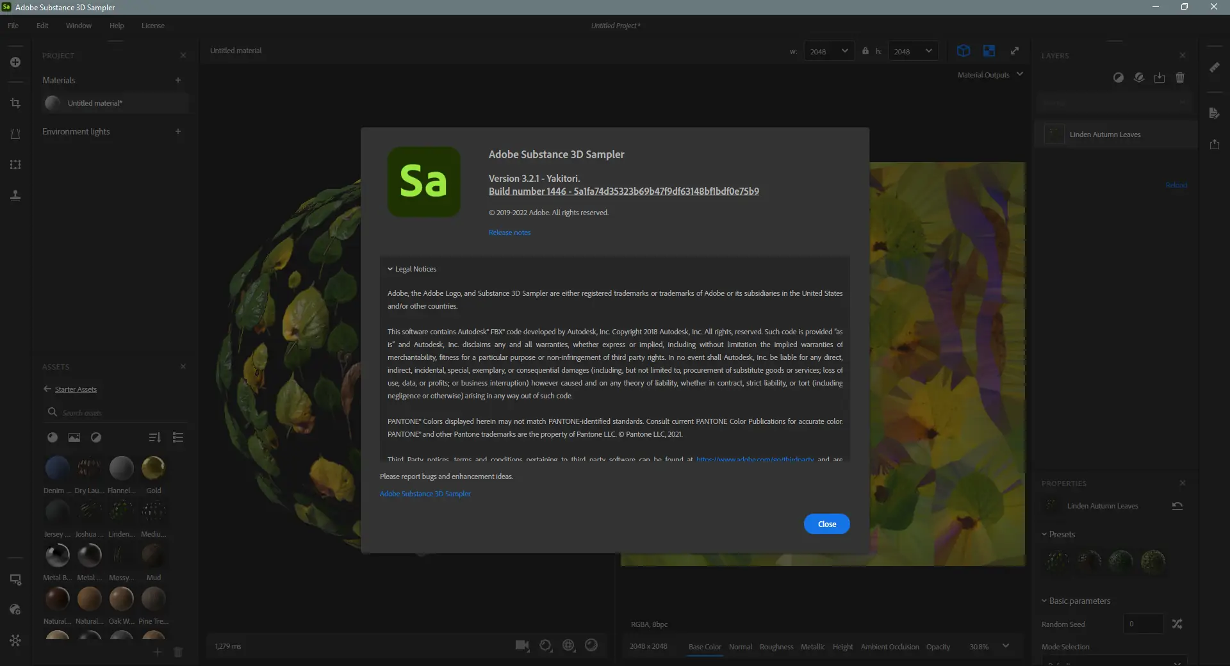Image resolution: width=1230 pixels, height=666 pixels.
Task: Click the add new layer plus icon in left sidebar
Action: 15,62
